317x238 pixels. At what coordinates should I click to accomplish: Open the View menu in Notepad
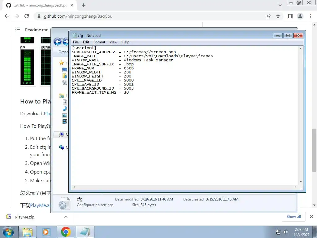pyautogui.click(x=113, y=42)
